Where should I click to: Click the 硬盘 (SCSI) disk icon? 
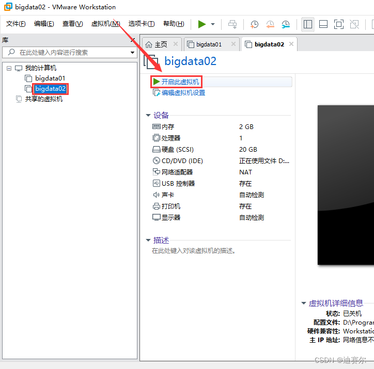click(x=156, y=149)
